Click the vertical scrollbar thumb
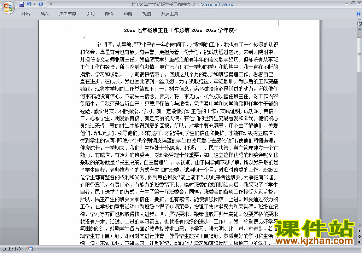 pyautogui.click(x=359, y=55)
